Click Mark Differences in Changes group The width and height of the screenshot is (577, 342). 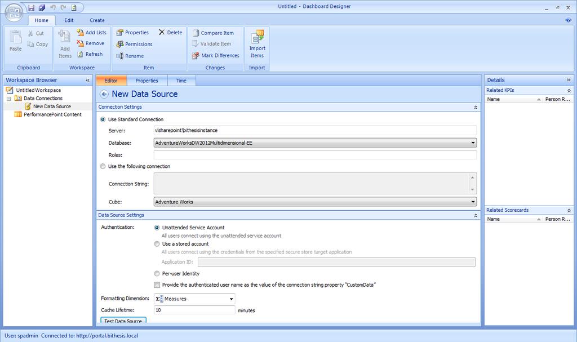click(216, 56)
